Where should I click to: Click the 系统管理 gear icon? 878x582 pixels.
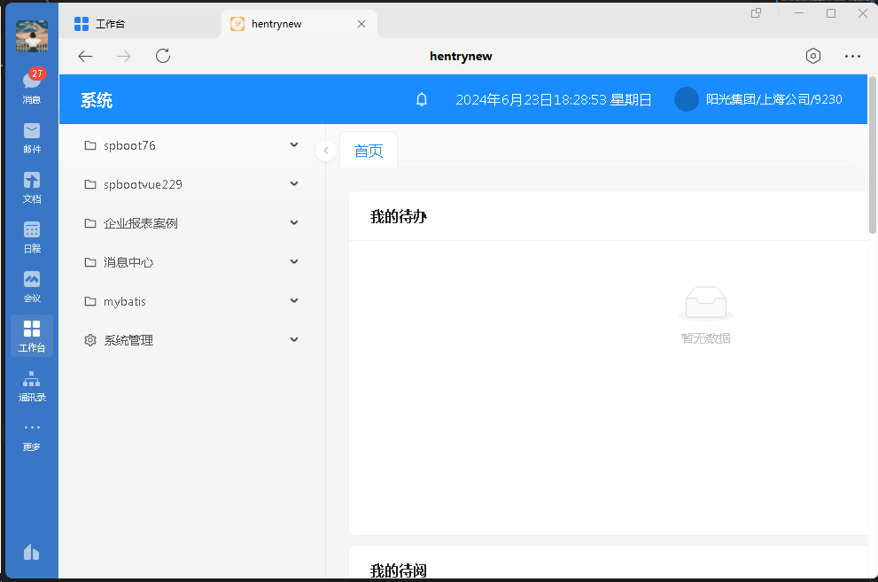(90, 340)
